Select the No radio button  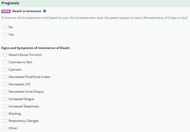[5, 27]
